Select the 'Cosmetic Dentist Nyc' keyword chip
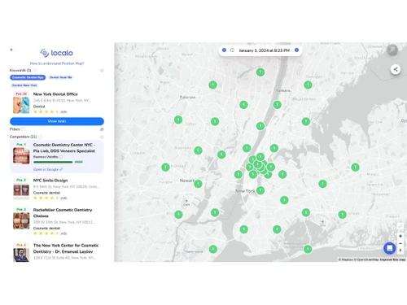 coord(28,77)
